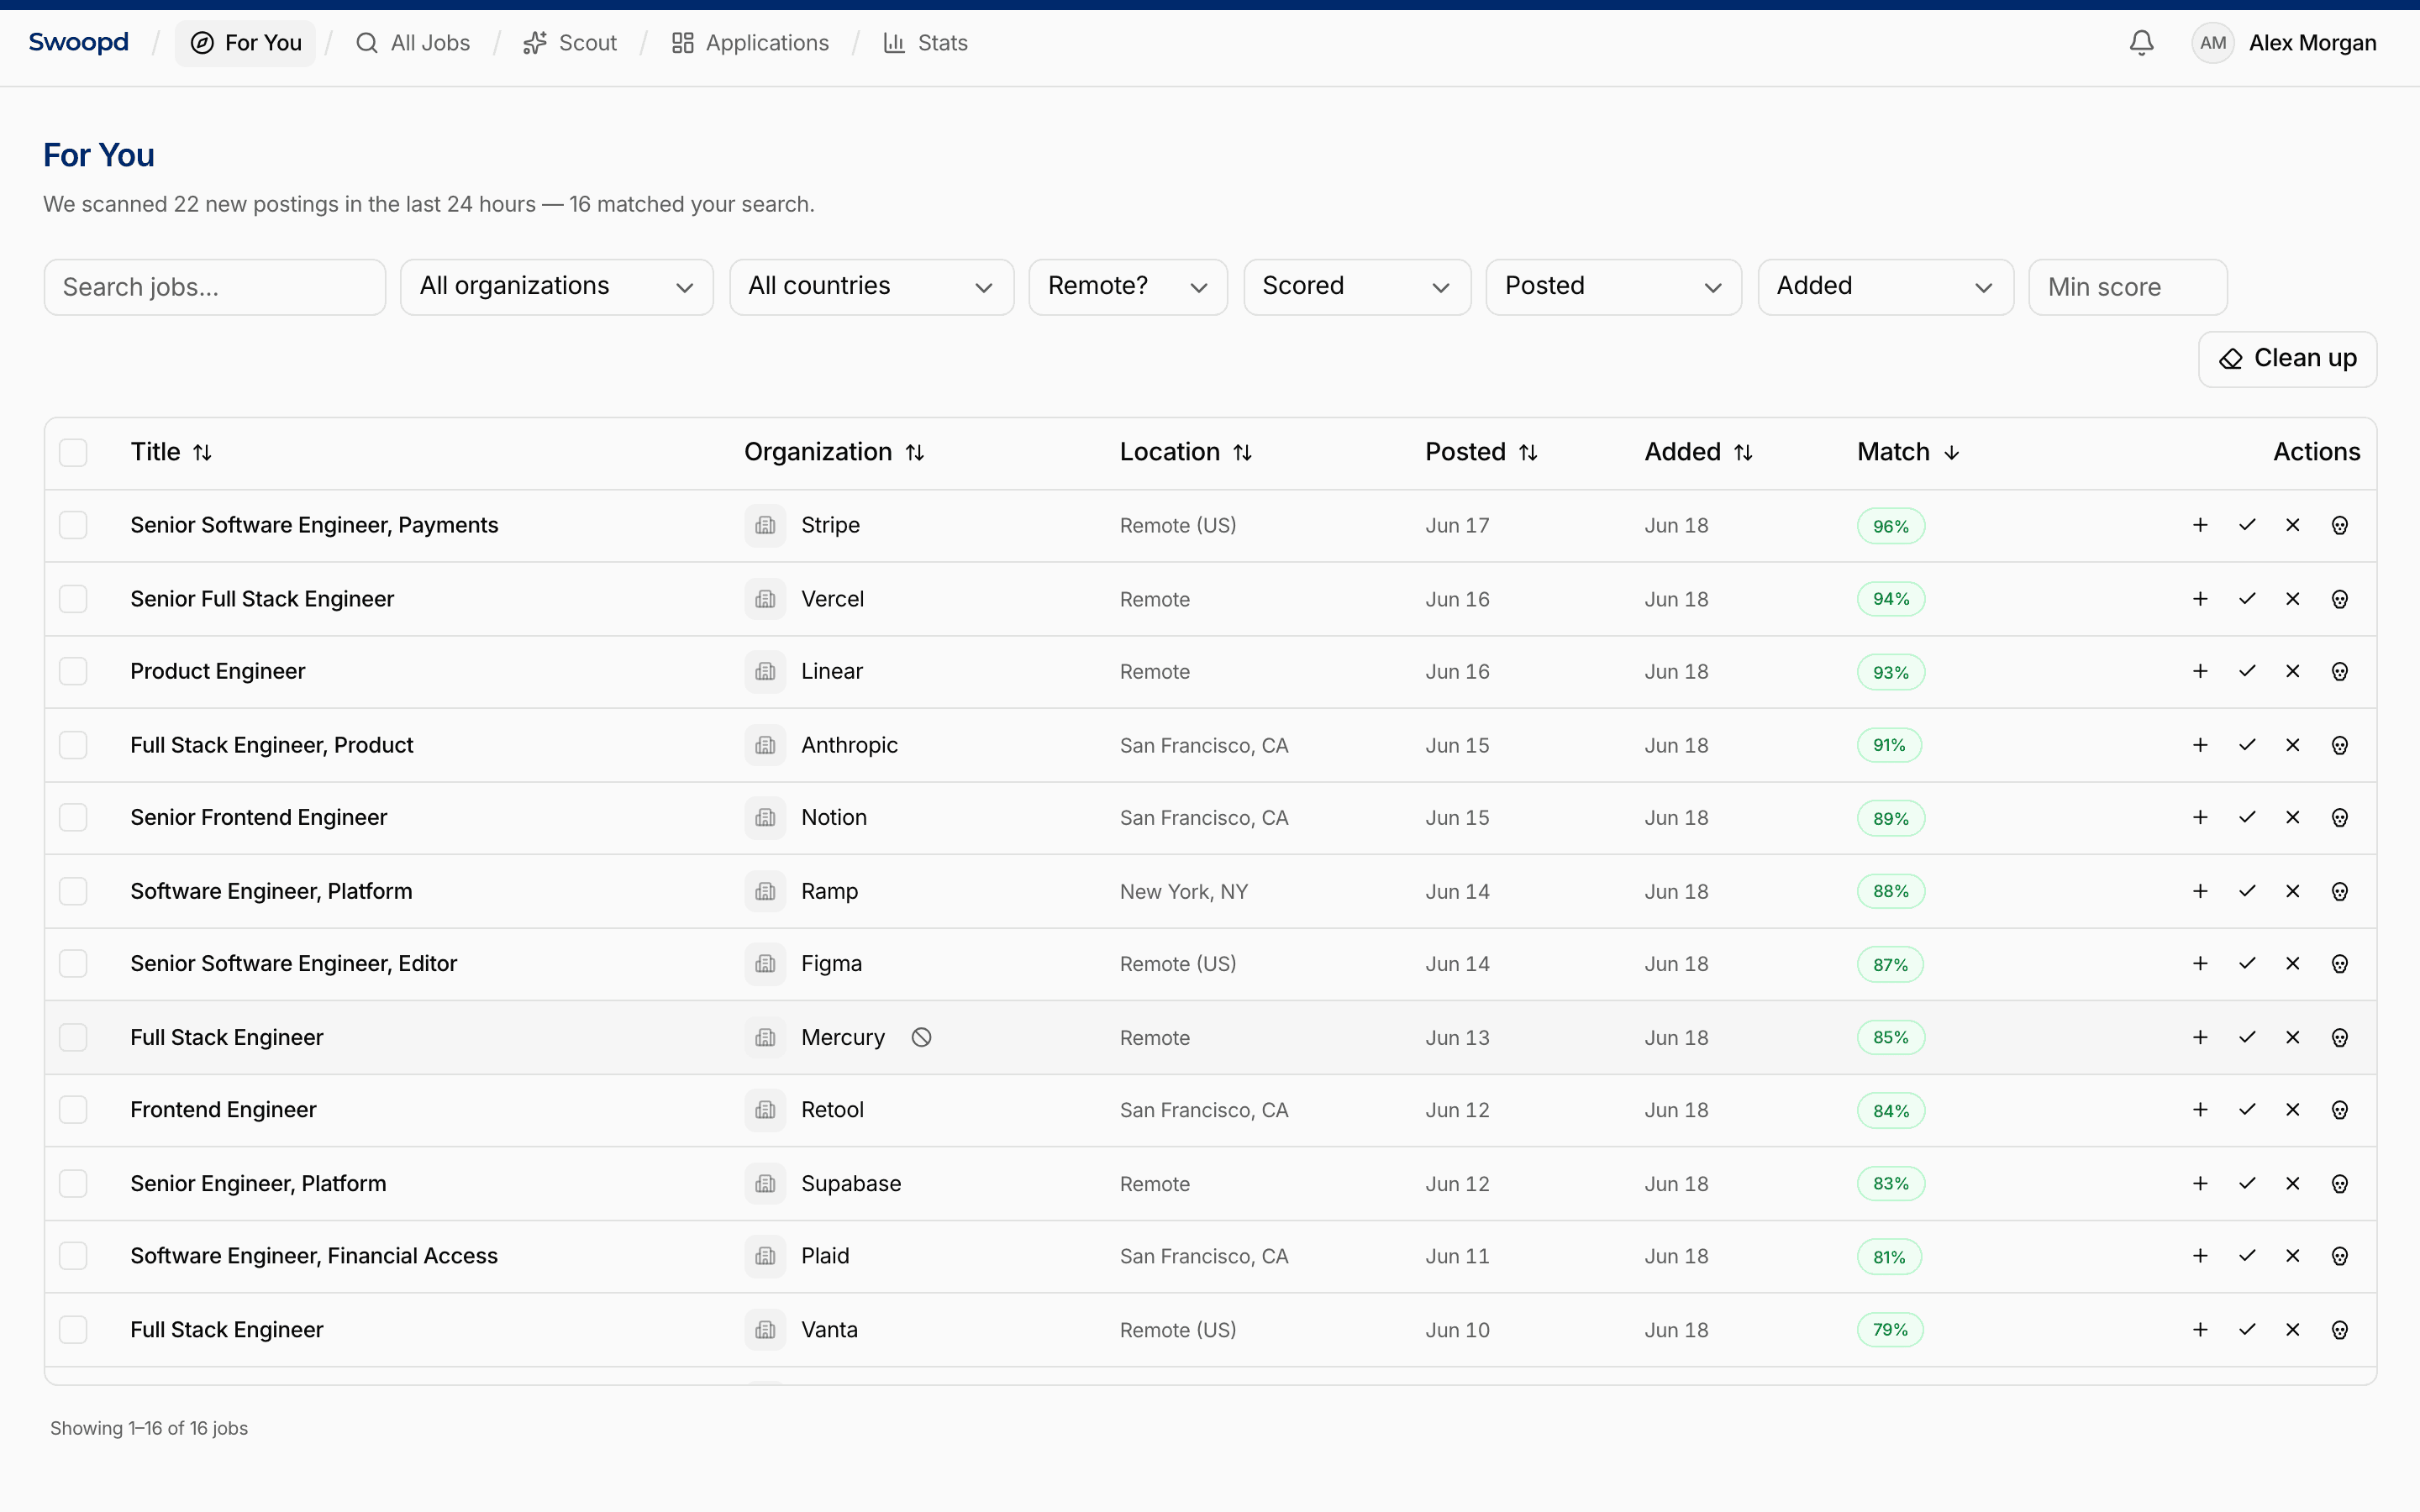Open the Added date filter dropdown
This screenshot has height=1512, width=2420.
tap(1885, 287)
